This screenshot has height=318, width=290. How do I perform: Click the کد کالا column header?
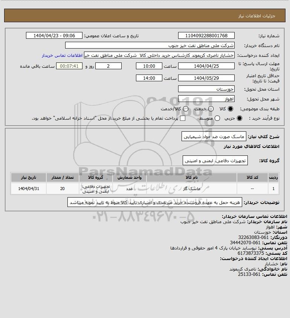[252, 178]
